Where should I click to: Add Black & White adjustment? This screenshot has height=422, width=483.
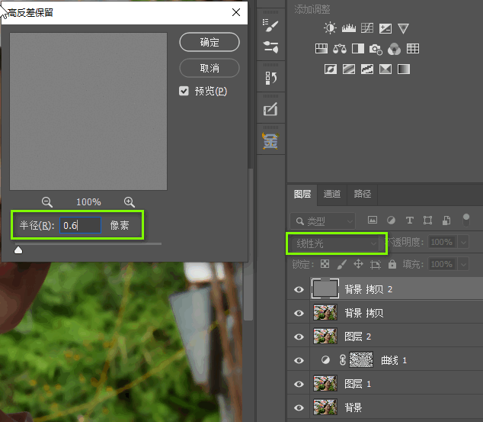358,49
